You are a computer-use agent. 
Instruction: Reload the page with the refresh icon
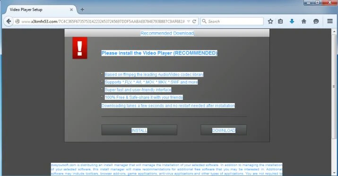[x=194, y=21]
